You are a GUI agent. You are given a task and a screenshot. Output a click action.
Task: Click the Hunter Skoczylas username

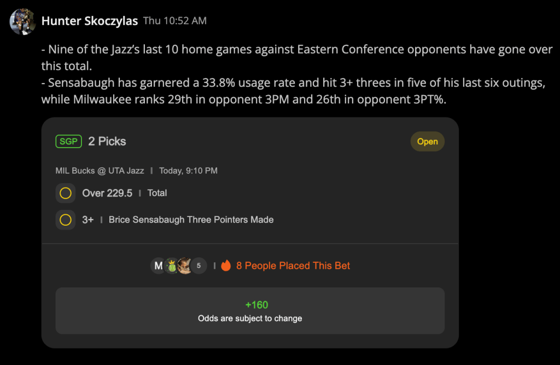pos(90,21)
